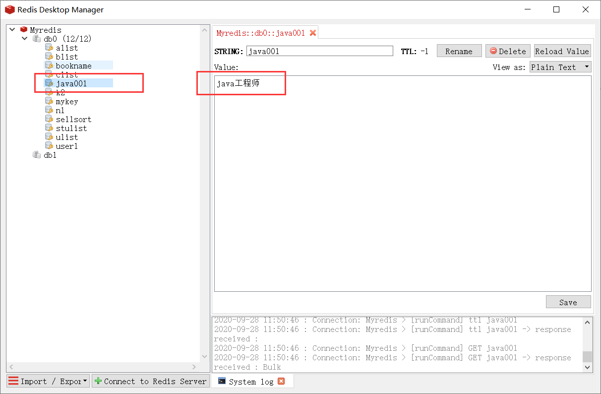
Task: Select the blist key
Action: point(67,57)
